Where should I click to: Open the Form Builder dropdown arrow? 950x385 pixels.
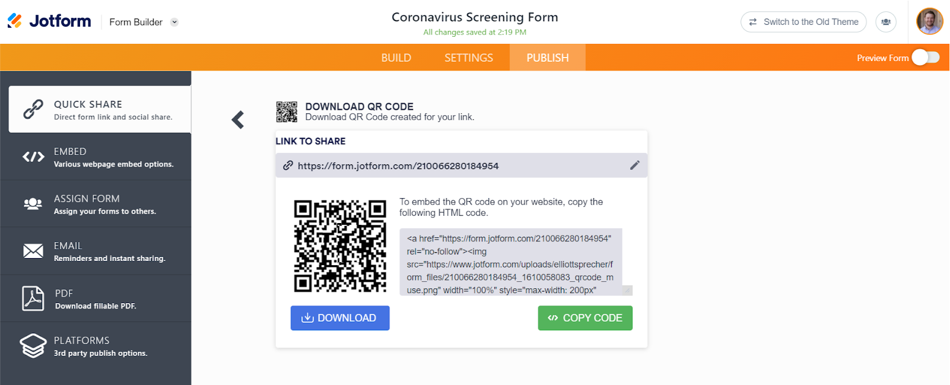coord(174,22)
